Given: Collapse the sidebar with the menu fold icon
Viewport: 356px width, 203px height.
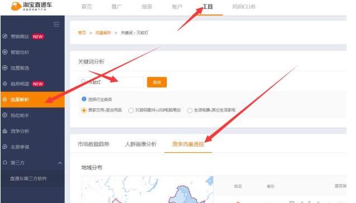Looking at the screenshot, I should tap(56, 24).
